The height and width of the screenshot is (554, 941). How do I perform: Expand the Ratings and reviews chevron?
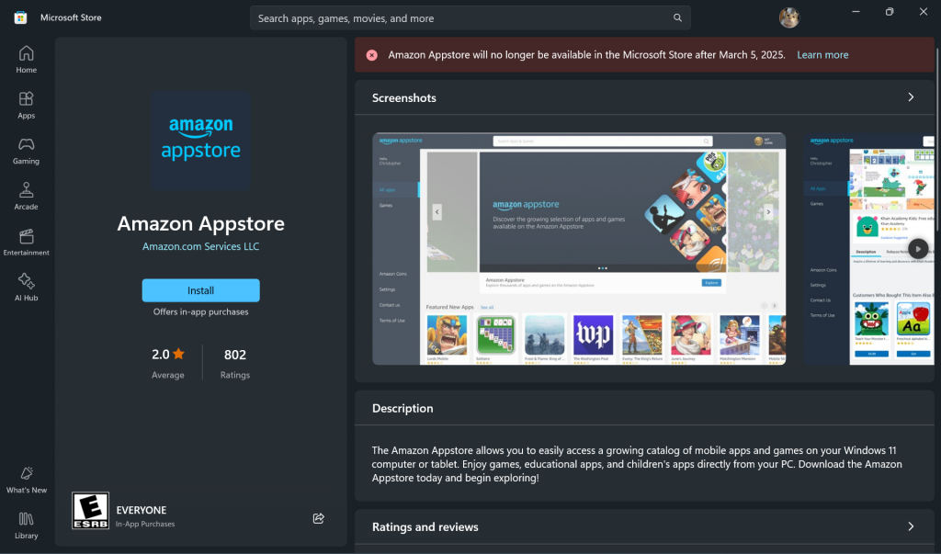coord(911,526)
